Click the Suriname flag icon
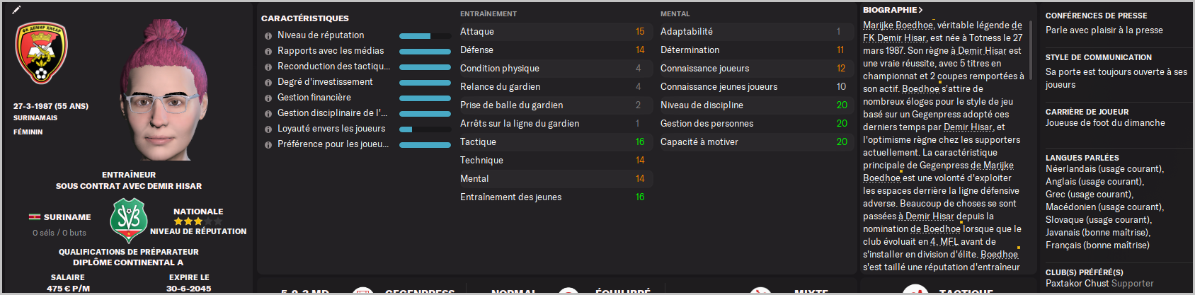This screenshot has width=1195, height=295. [34, 217]
